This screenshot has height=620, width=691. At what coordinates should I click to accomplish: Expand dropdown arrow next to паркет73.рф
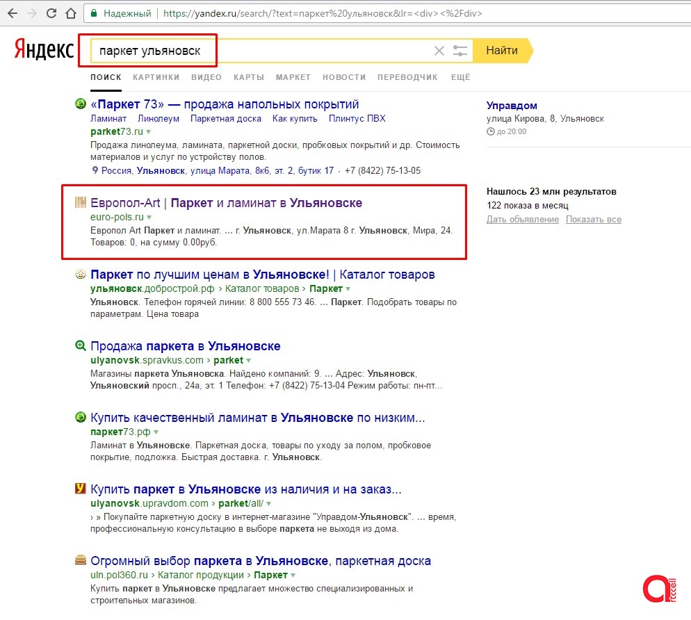click(156, 432)
